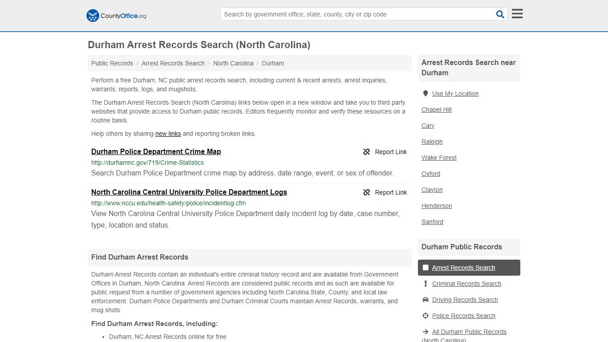
Task: Click the Find Durham Arrest Records heading
Action: point(140,257)
